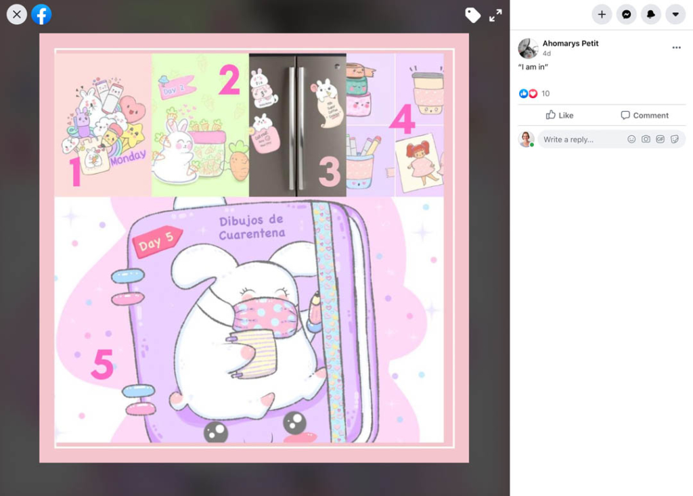The width and height of the screenshot is (693, 496).
Task: Click the Facebook home logo
Action: click(x=41, y=14)
